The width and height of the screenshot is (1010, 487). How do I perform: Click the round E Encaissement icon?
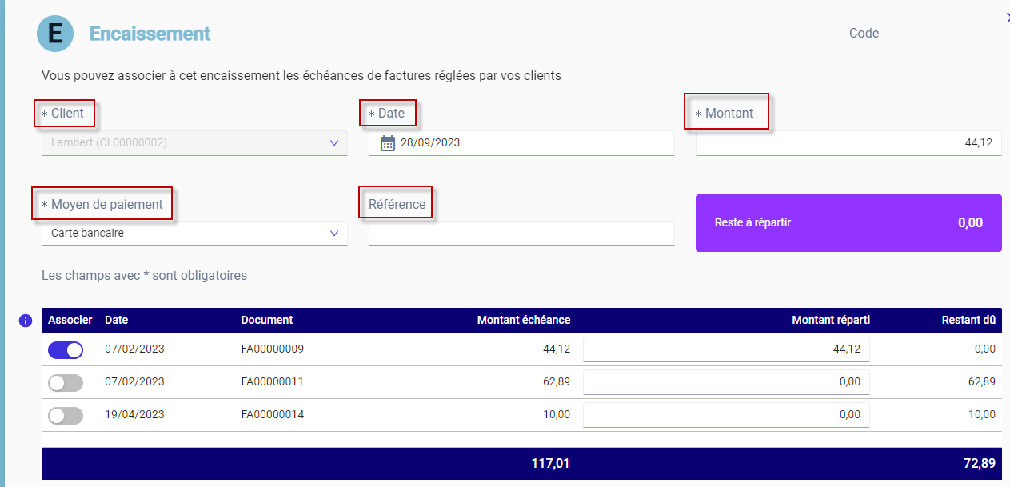pyautogui.click(x=55, y=34)
